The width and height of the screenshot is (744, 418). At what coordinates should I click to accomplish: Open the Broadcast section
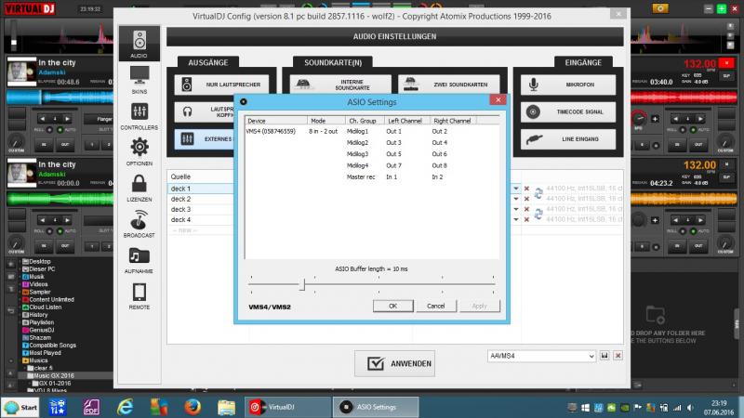139,224
